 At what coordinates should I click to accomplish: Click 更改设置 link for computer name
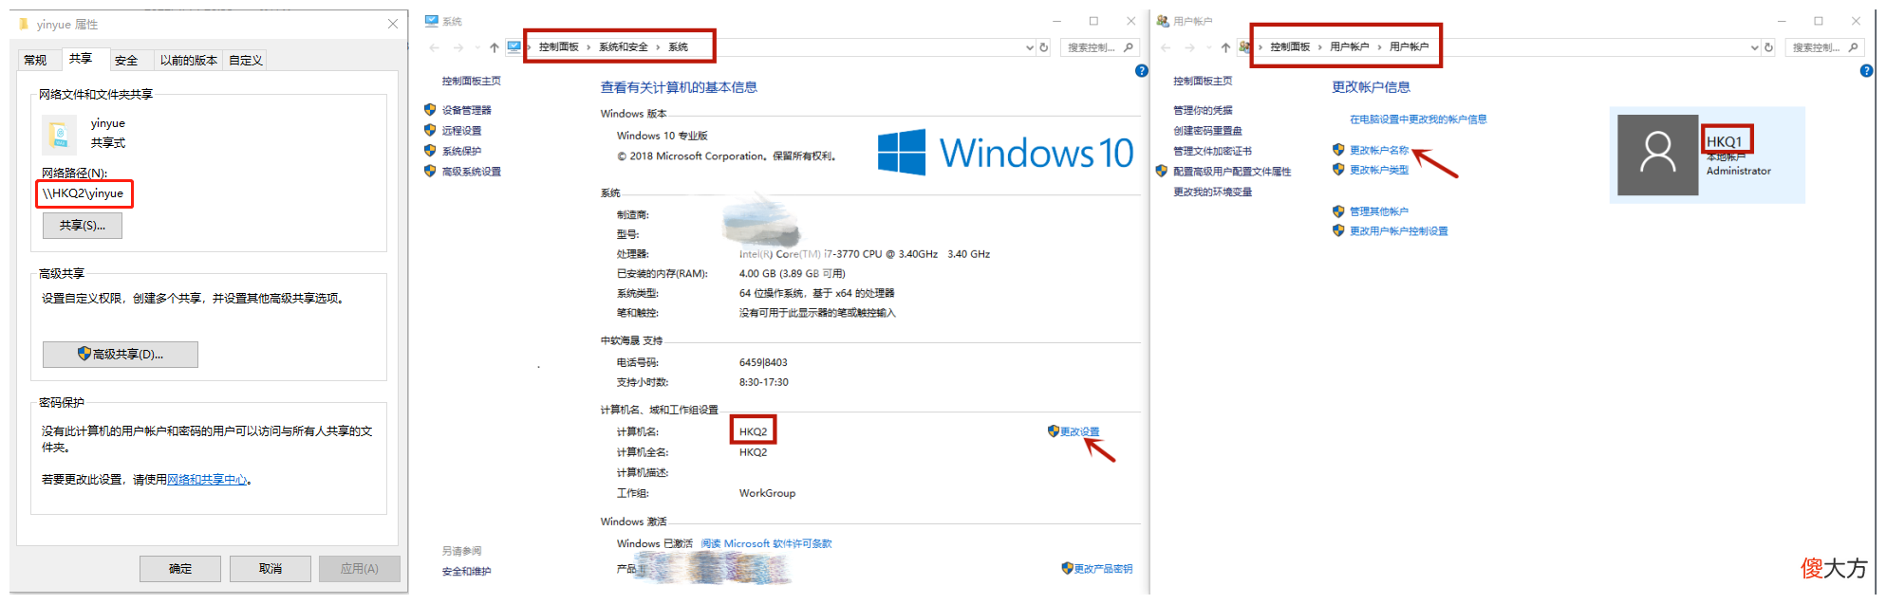click(x=1080, y=431)
